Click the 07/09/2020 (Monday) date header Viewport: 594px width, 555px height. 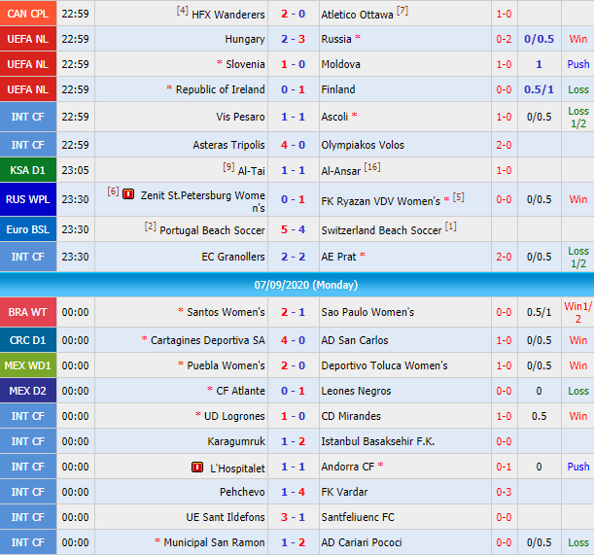305,285
